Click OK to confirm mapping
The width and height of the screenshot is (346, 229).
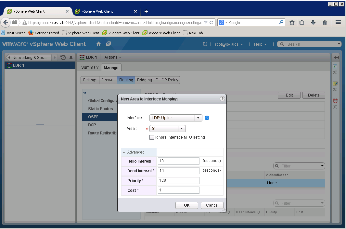(x=186, y=205)
